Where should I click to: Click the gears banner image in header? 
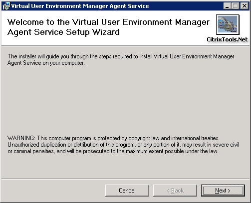point(228,24)
